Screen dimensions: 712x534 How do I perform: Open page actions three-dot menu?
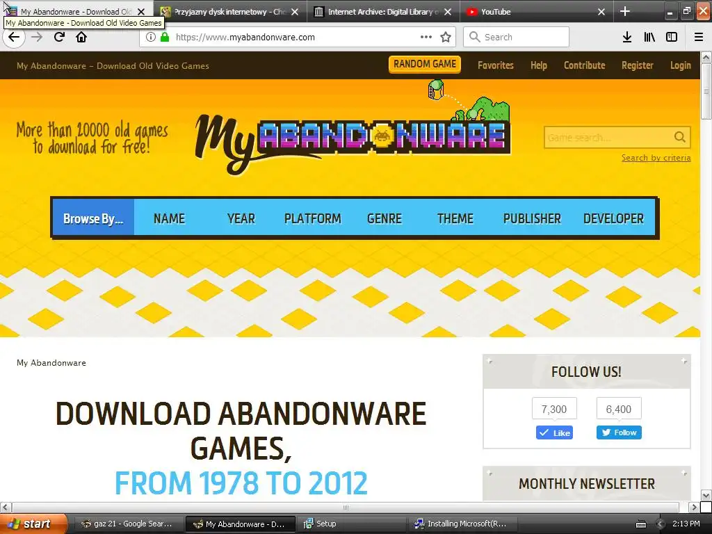[x=426, y=37]
